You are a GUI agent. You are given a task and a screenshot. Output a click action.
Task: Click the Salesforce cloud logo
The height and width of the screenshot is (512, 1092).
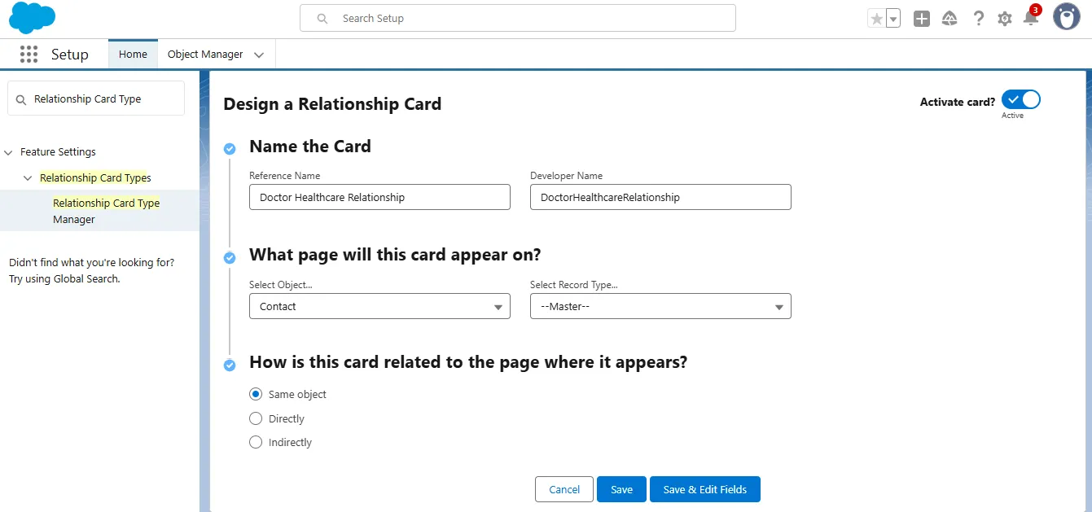pos(33,18)
